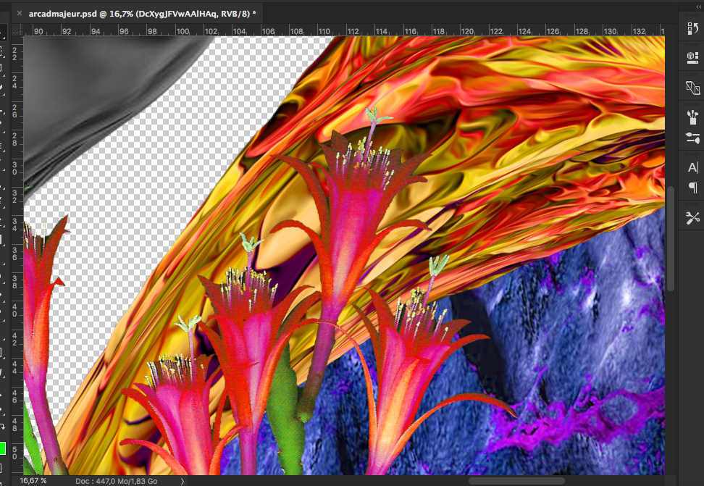This screenshot has height=486, width=704.
Task: Open the Brush Settings panel icon
Action: [x=692, y=138]
